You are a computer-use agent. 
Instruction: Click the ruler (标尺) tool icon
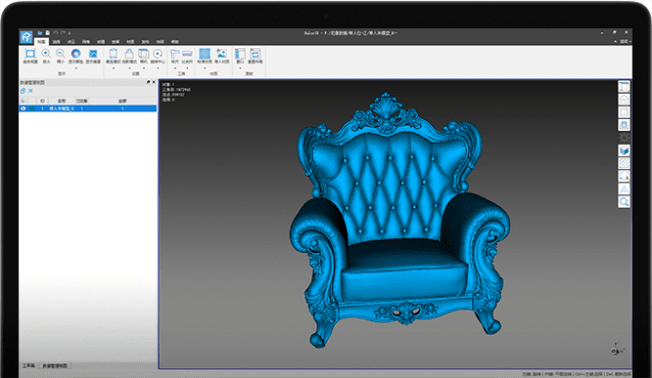point(174,53)
